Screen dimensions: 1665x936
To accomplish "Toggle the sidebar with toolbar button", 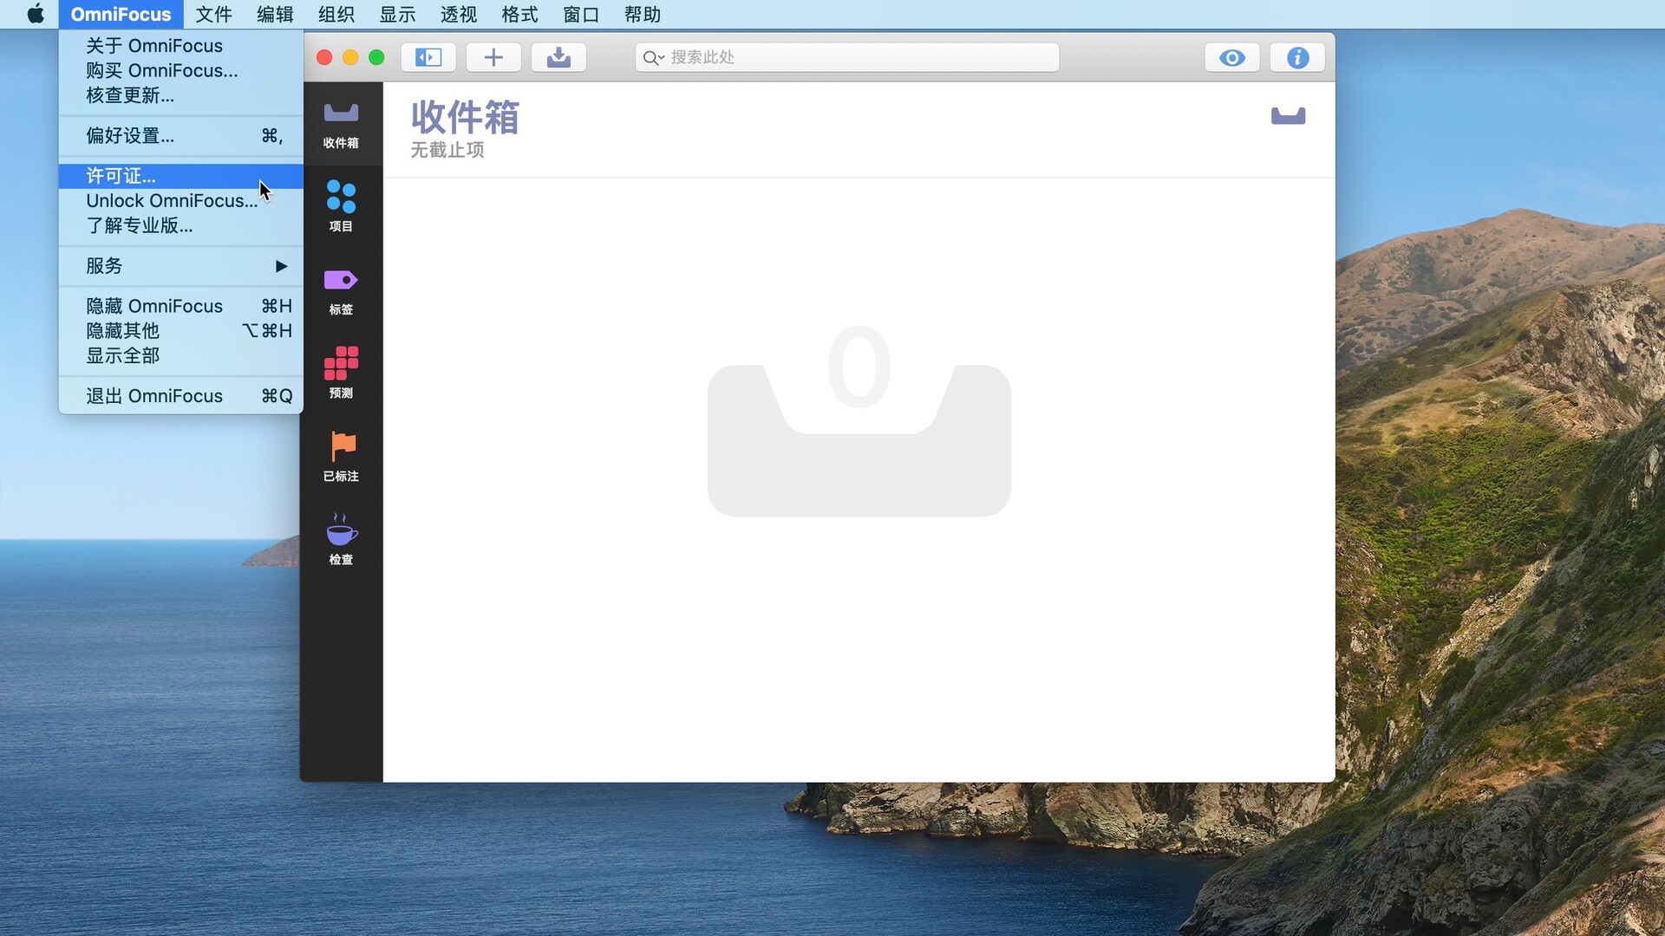I will 428,57.
